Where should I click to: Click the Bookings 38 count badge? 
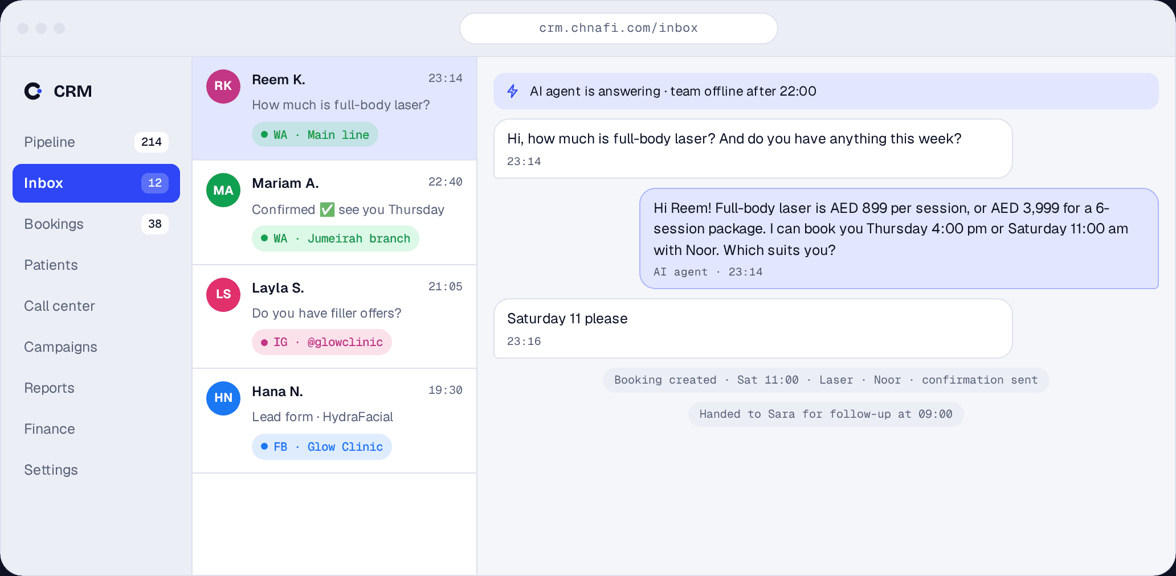(155, 224)
